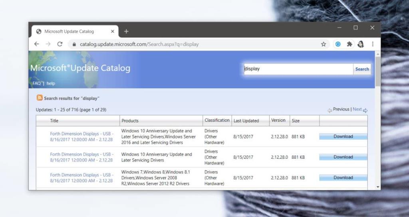Click the Microsoft Update Catalog title
Image resolution: width=409 pixels, height=217 pixels.
tap(80, 68)
